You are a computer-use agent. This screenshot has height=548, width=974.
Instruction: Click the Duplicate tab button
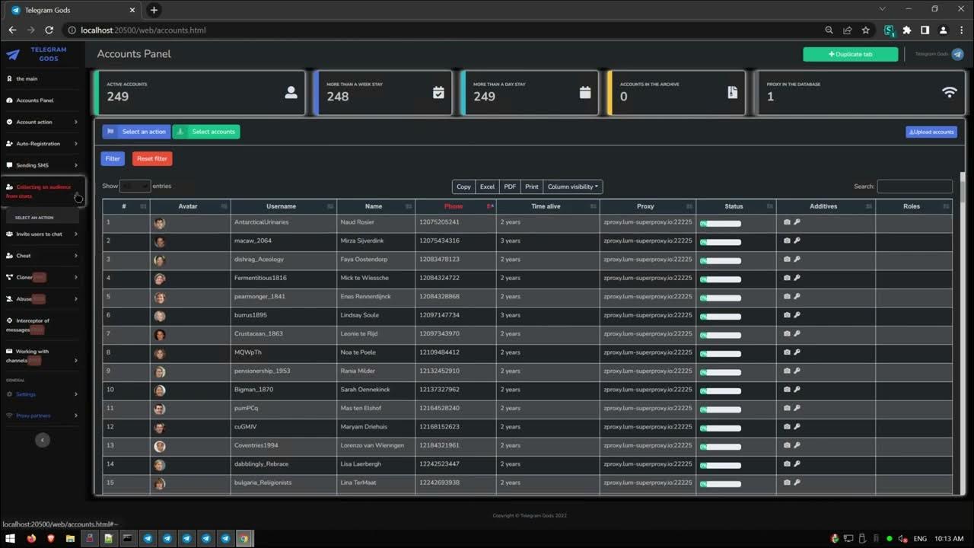pos(850,54)
